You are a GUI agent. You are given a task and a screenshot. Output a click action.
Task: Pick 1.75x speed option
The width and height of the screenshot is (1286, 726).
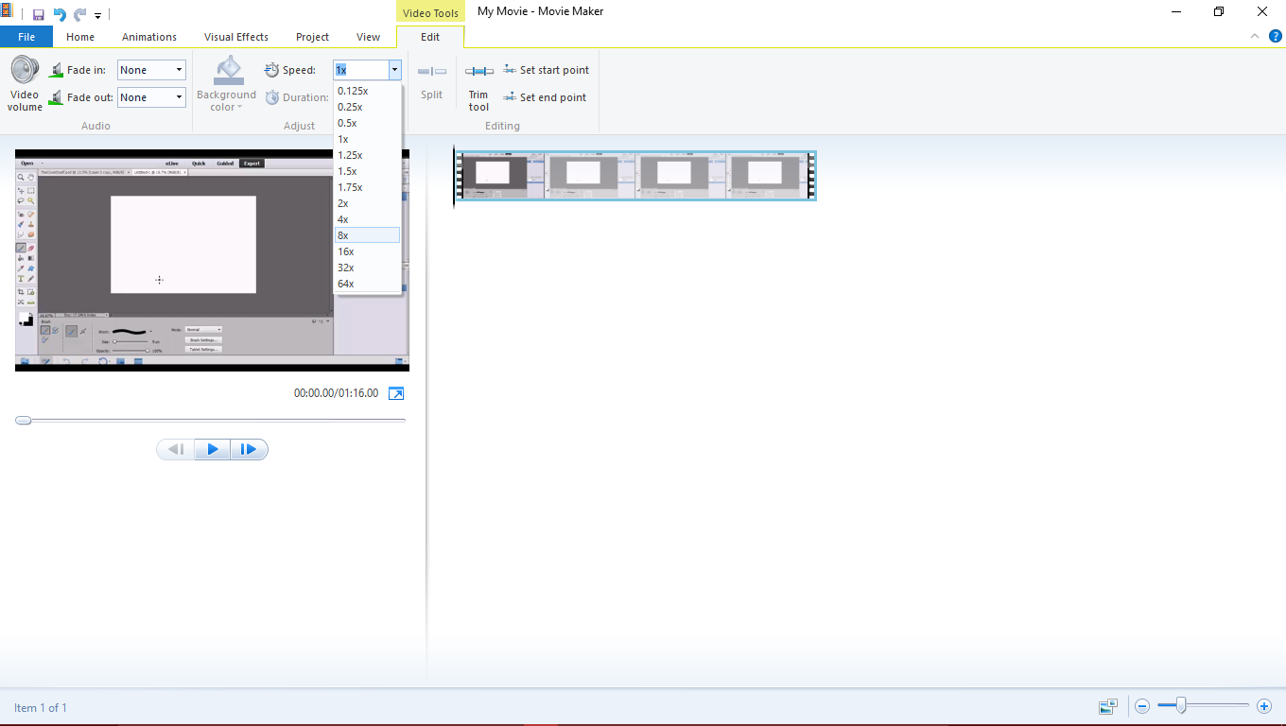pyautogui.click(x=367, y=187)
